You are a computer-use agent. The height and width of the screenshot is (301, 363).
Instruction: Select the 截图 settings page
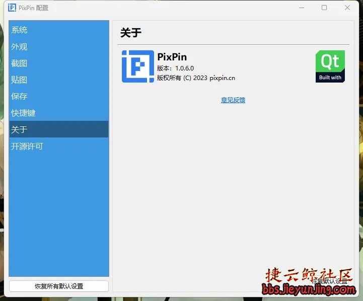click(x=58, y=63)
